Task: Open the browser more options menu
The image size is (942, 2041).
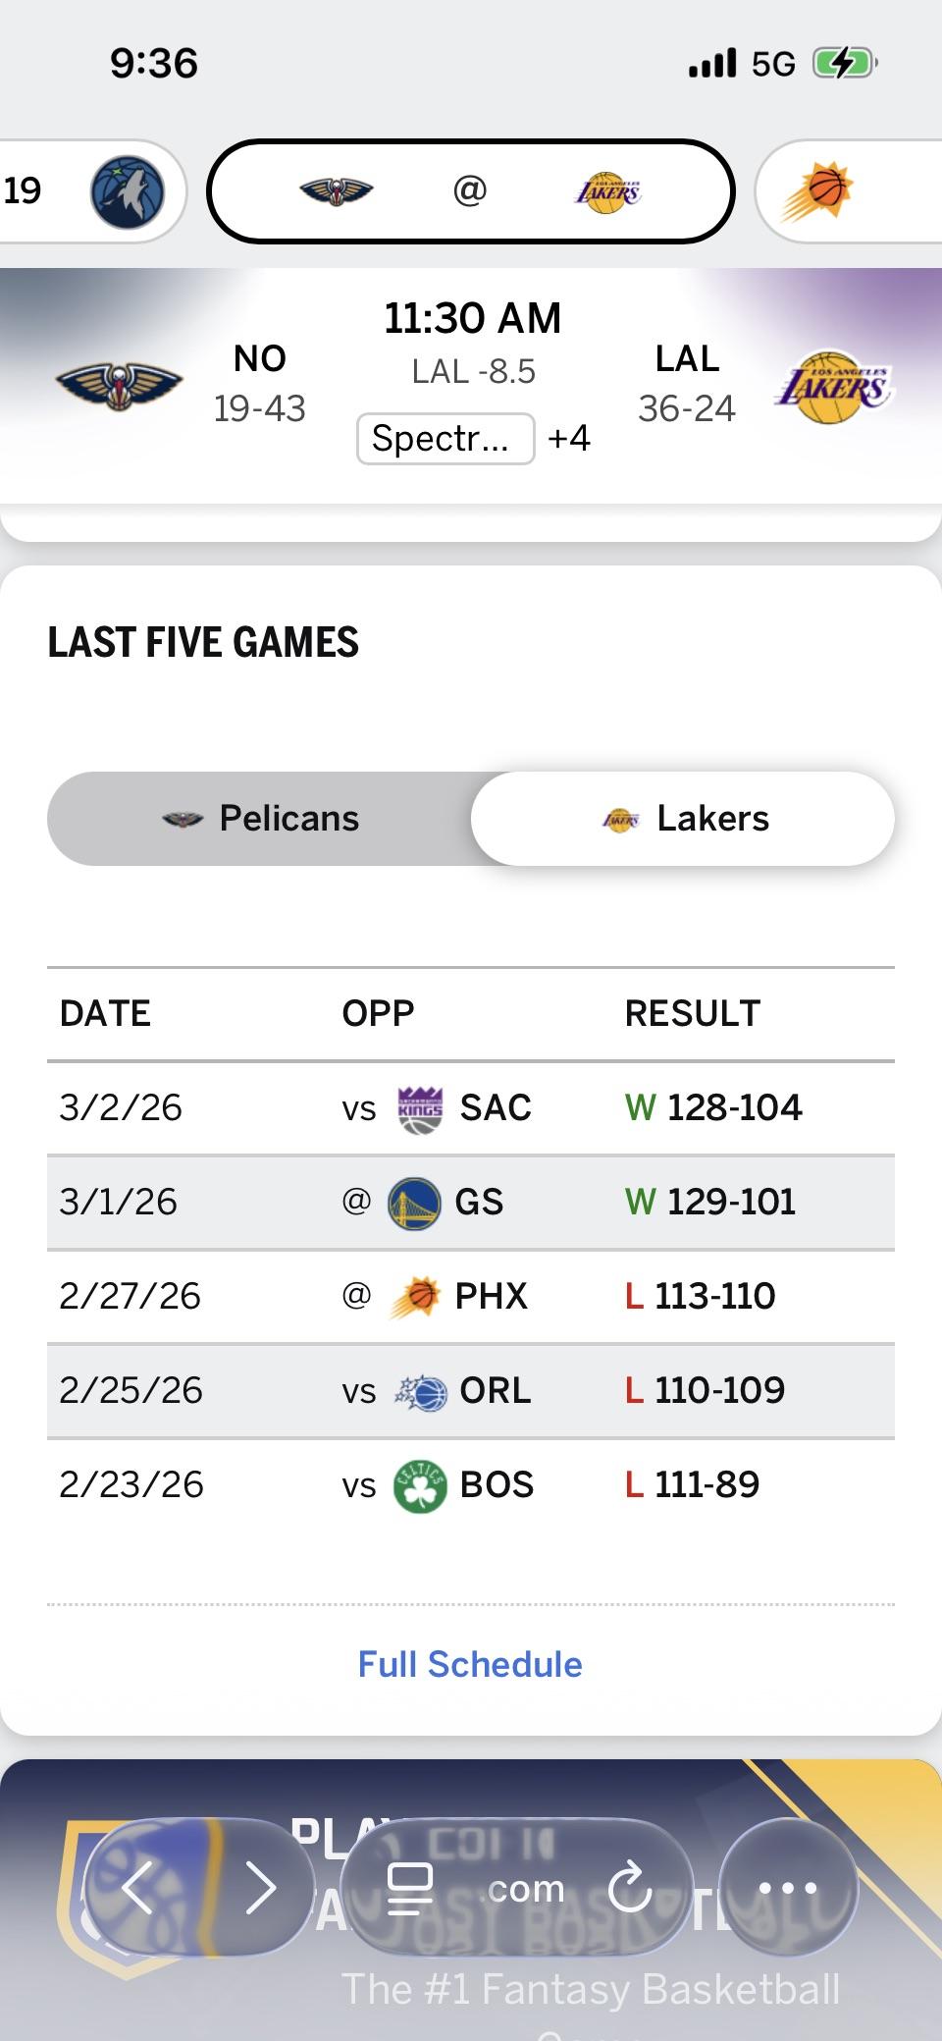Action: pyautogui.click(x=788, y=1887)
